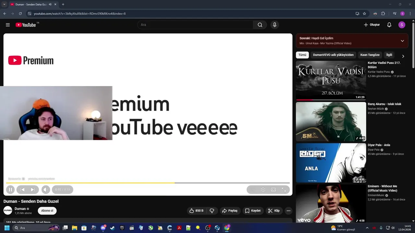This screenshot has height=233, width=415.
Task: Switch to theater mode view
Action: tap(273, 190)
